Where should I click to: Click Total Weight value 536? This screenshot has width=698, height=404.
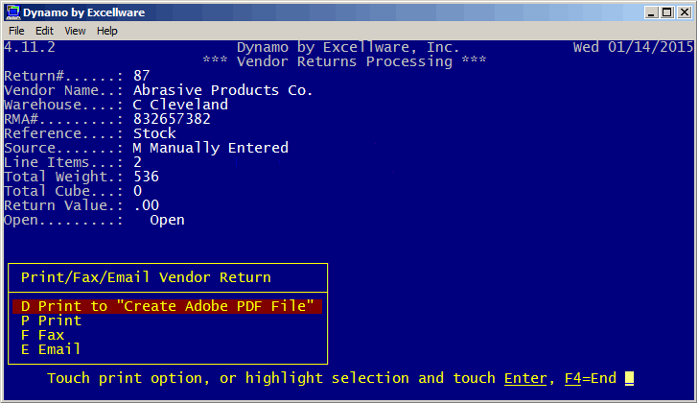pyautogui.click(x=146, y=177)
